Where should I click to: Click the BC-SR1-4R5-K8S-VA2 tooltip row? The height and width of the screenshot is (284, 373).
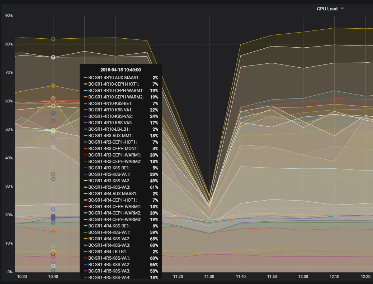pos(121,265)
